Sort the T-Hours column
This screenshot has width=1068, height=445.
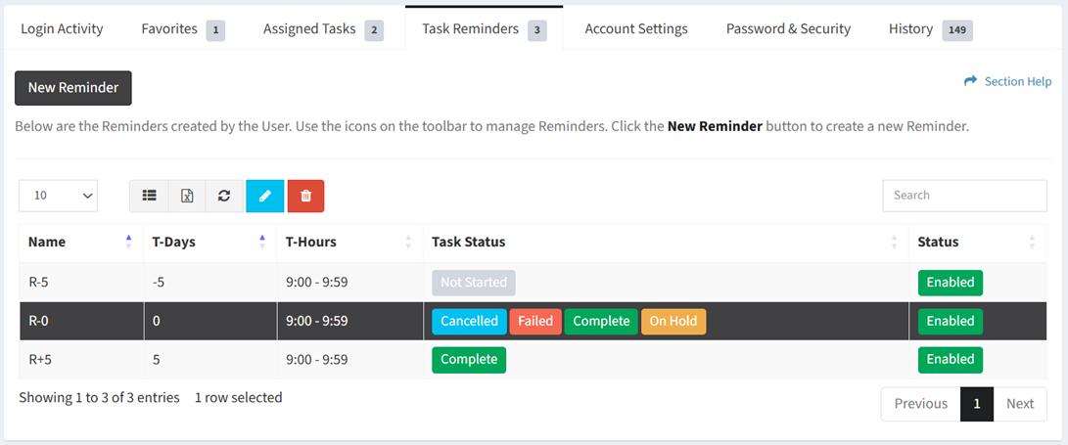pos(408,243)
